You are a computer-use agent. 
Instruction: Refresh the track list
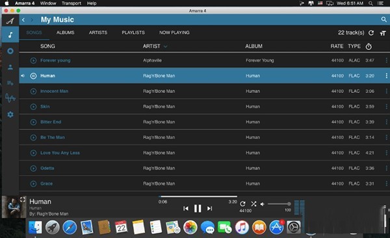pyautogui.click(x=371, y=33)
